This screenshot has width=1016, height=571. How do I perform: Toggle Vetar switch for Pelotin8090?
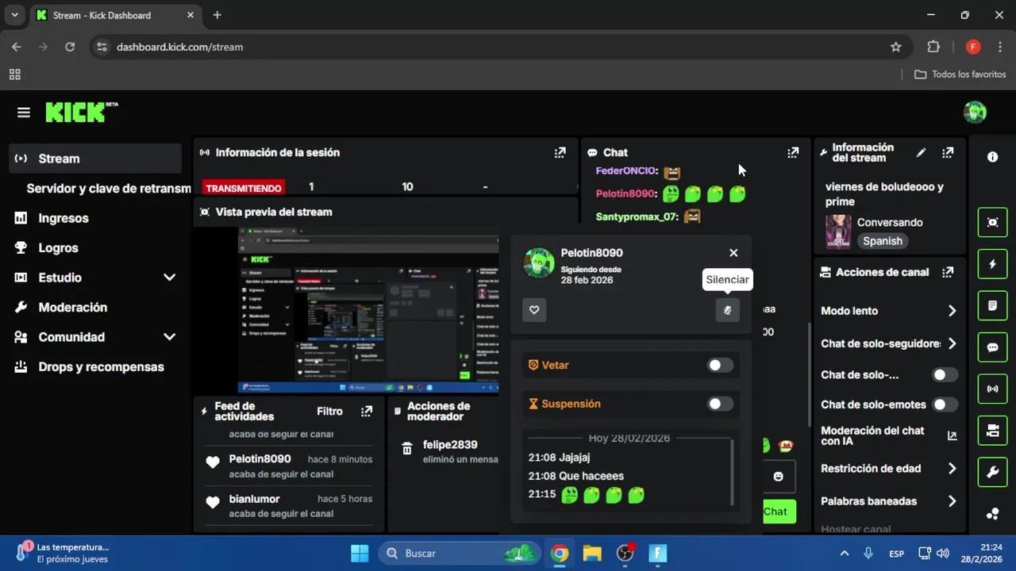[x=721, y=365]
